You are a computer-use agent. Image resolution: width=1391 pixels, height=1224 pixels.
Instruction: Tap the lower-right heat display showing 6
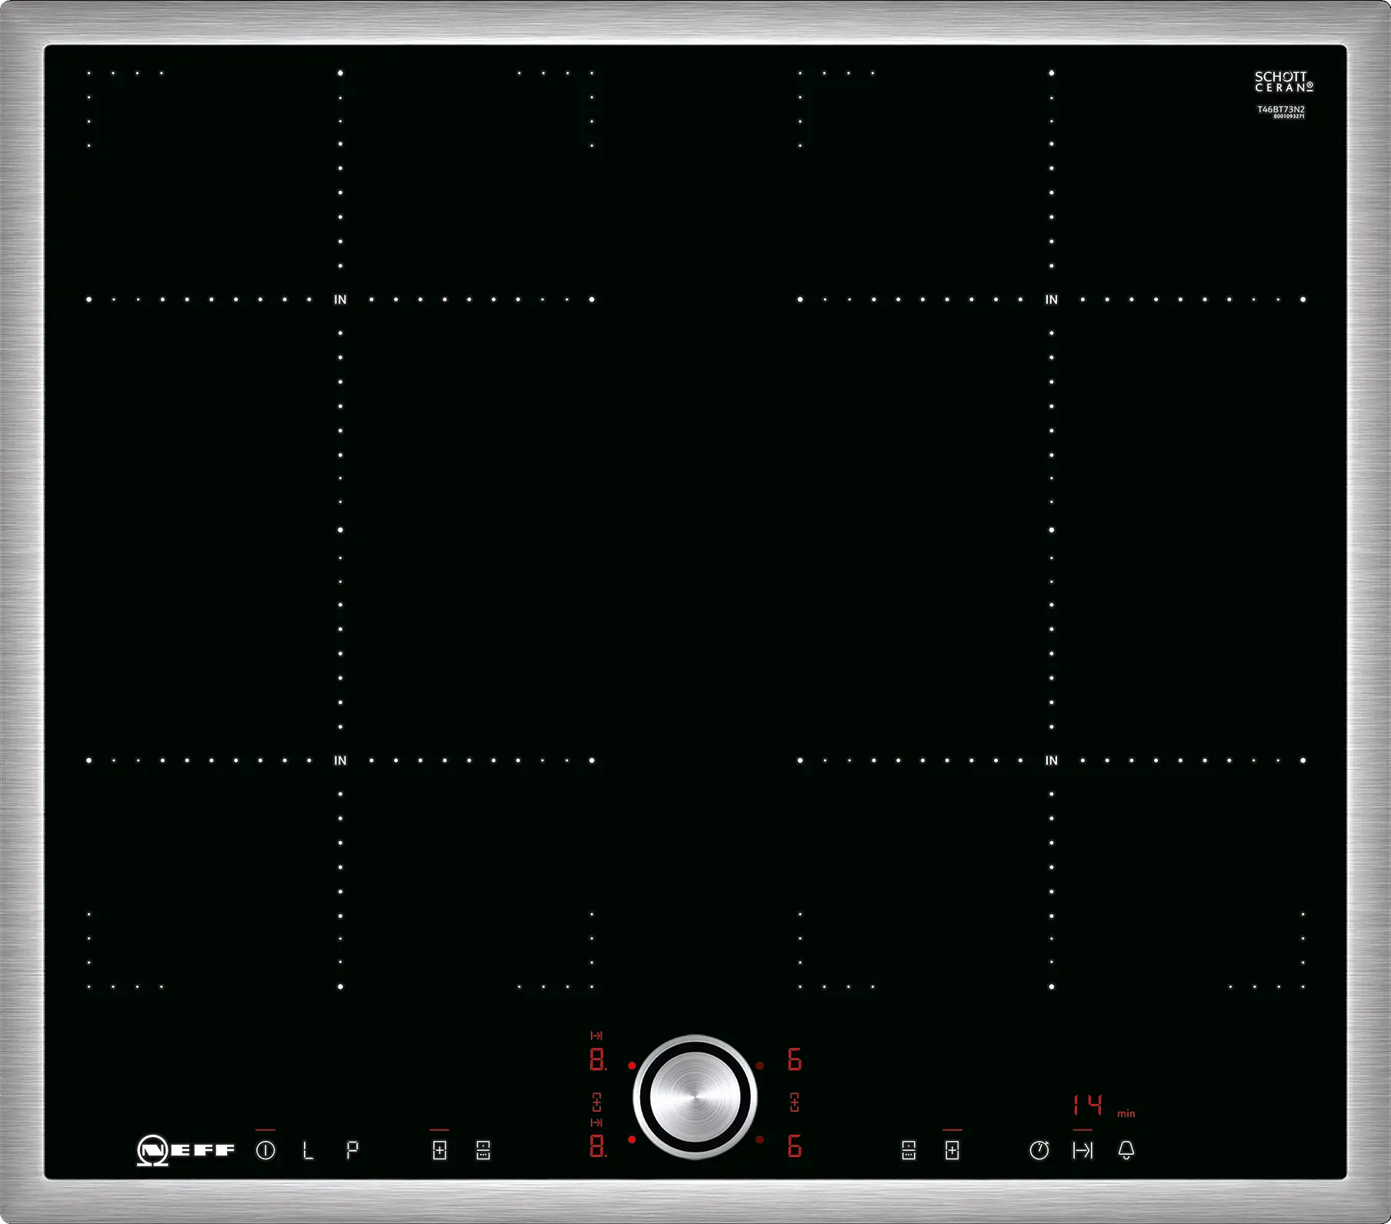(x=795, y=1146)
